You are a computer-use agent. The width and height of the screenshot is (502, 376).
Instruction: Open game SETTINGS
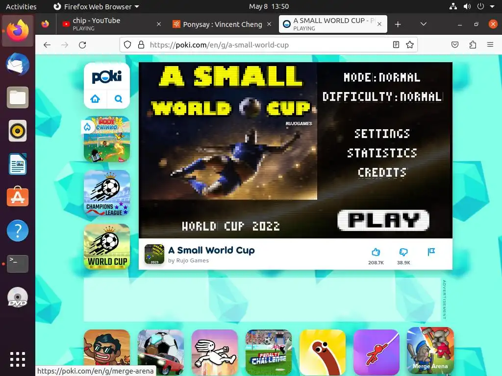(382, 134)
